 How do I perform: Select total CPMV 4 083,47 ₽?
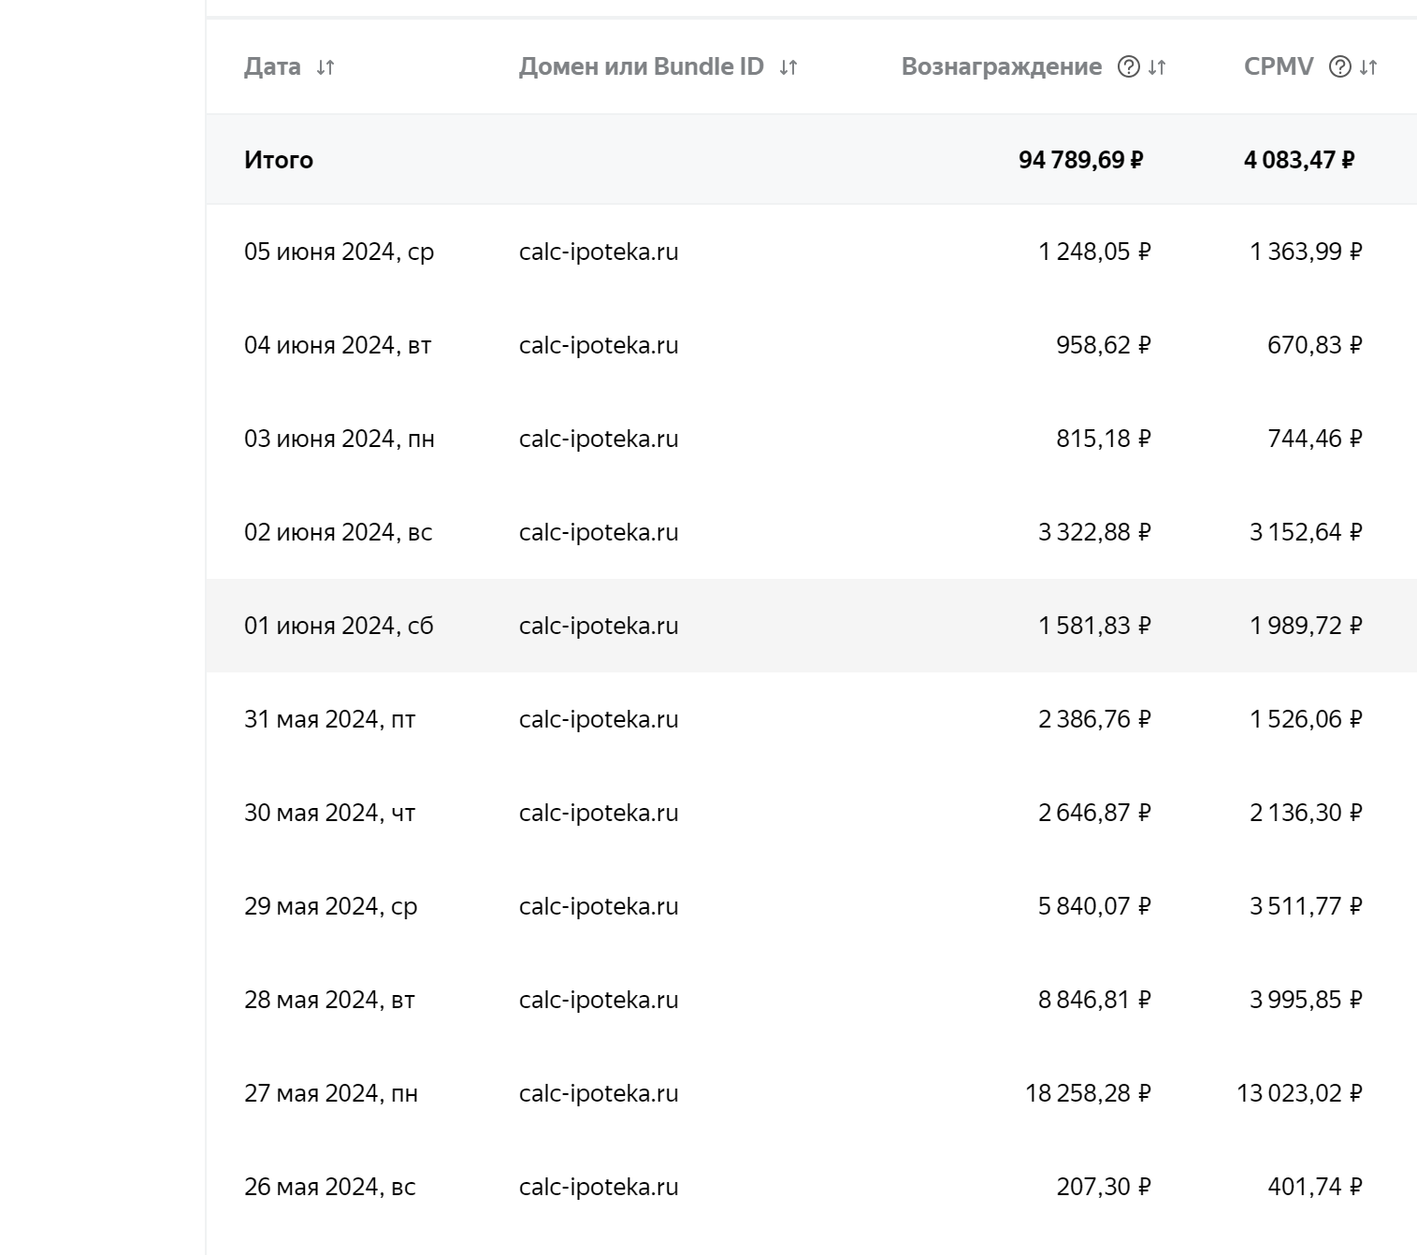(x=1299, y=160)
